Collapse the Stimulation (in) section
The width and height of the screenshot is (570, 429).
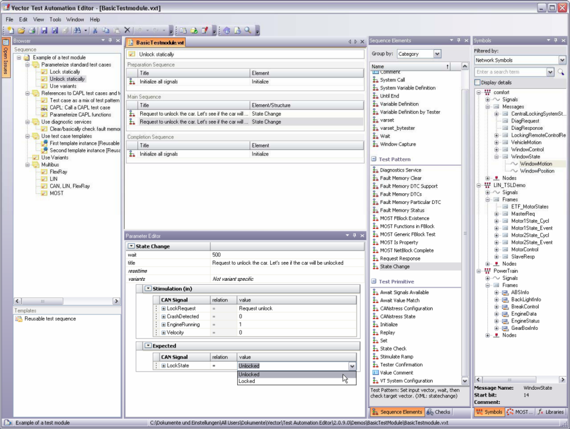(148, 289)
